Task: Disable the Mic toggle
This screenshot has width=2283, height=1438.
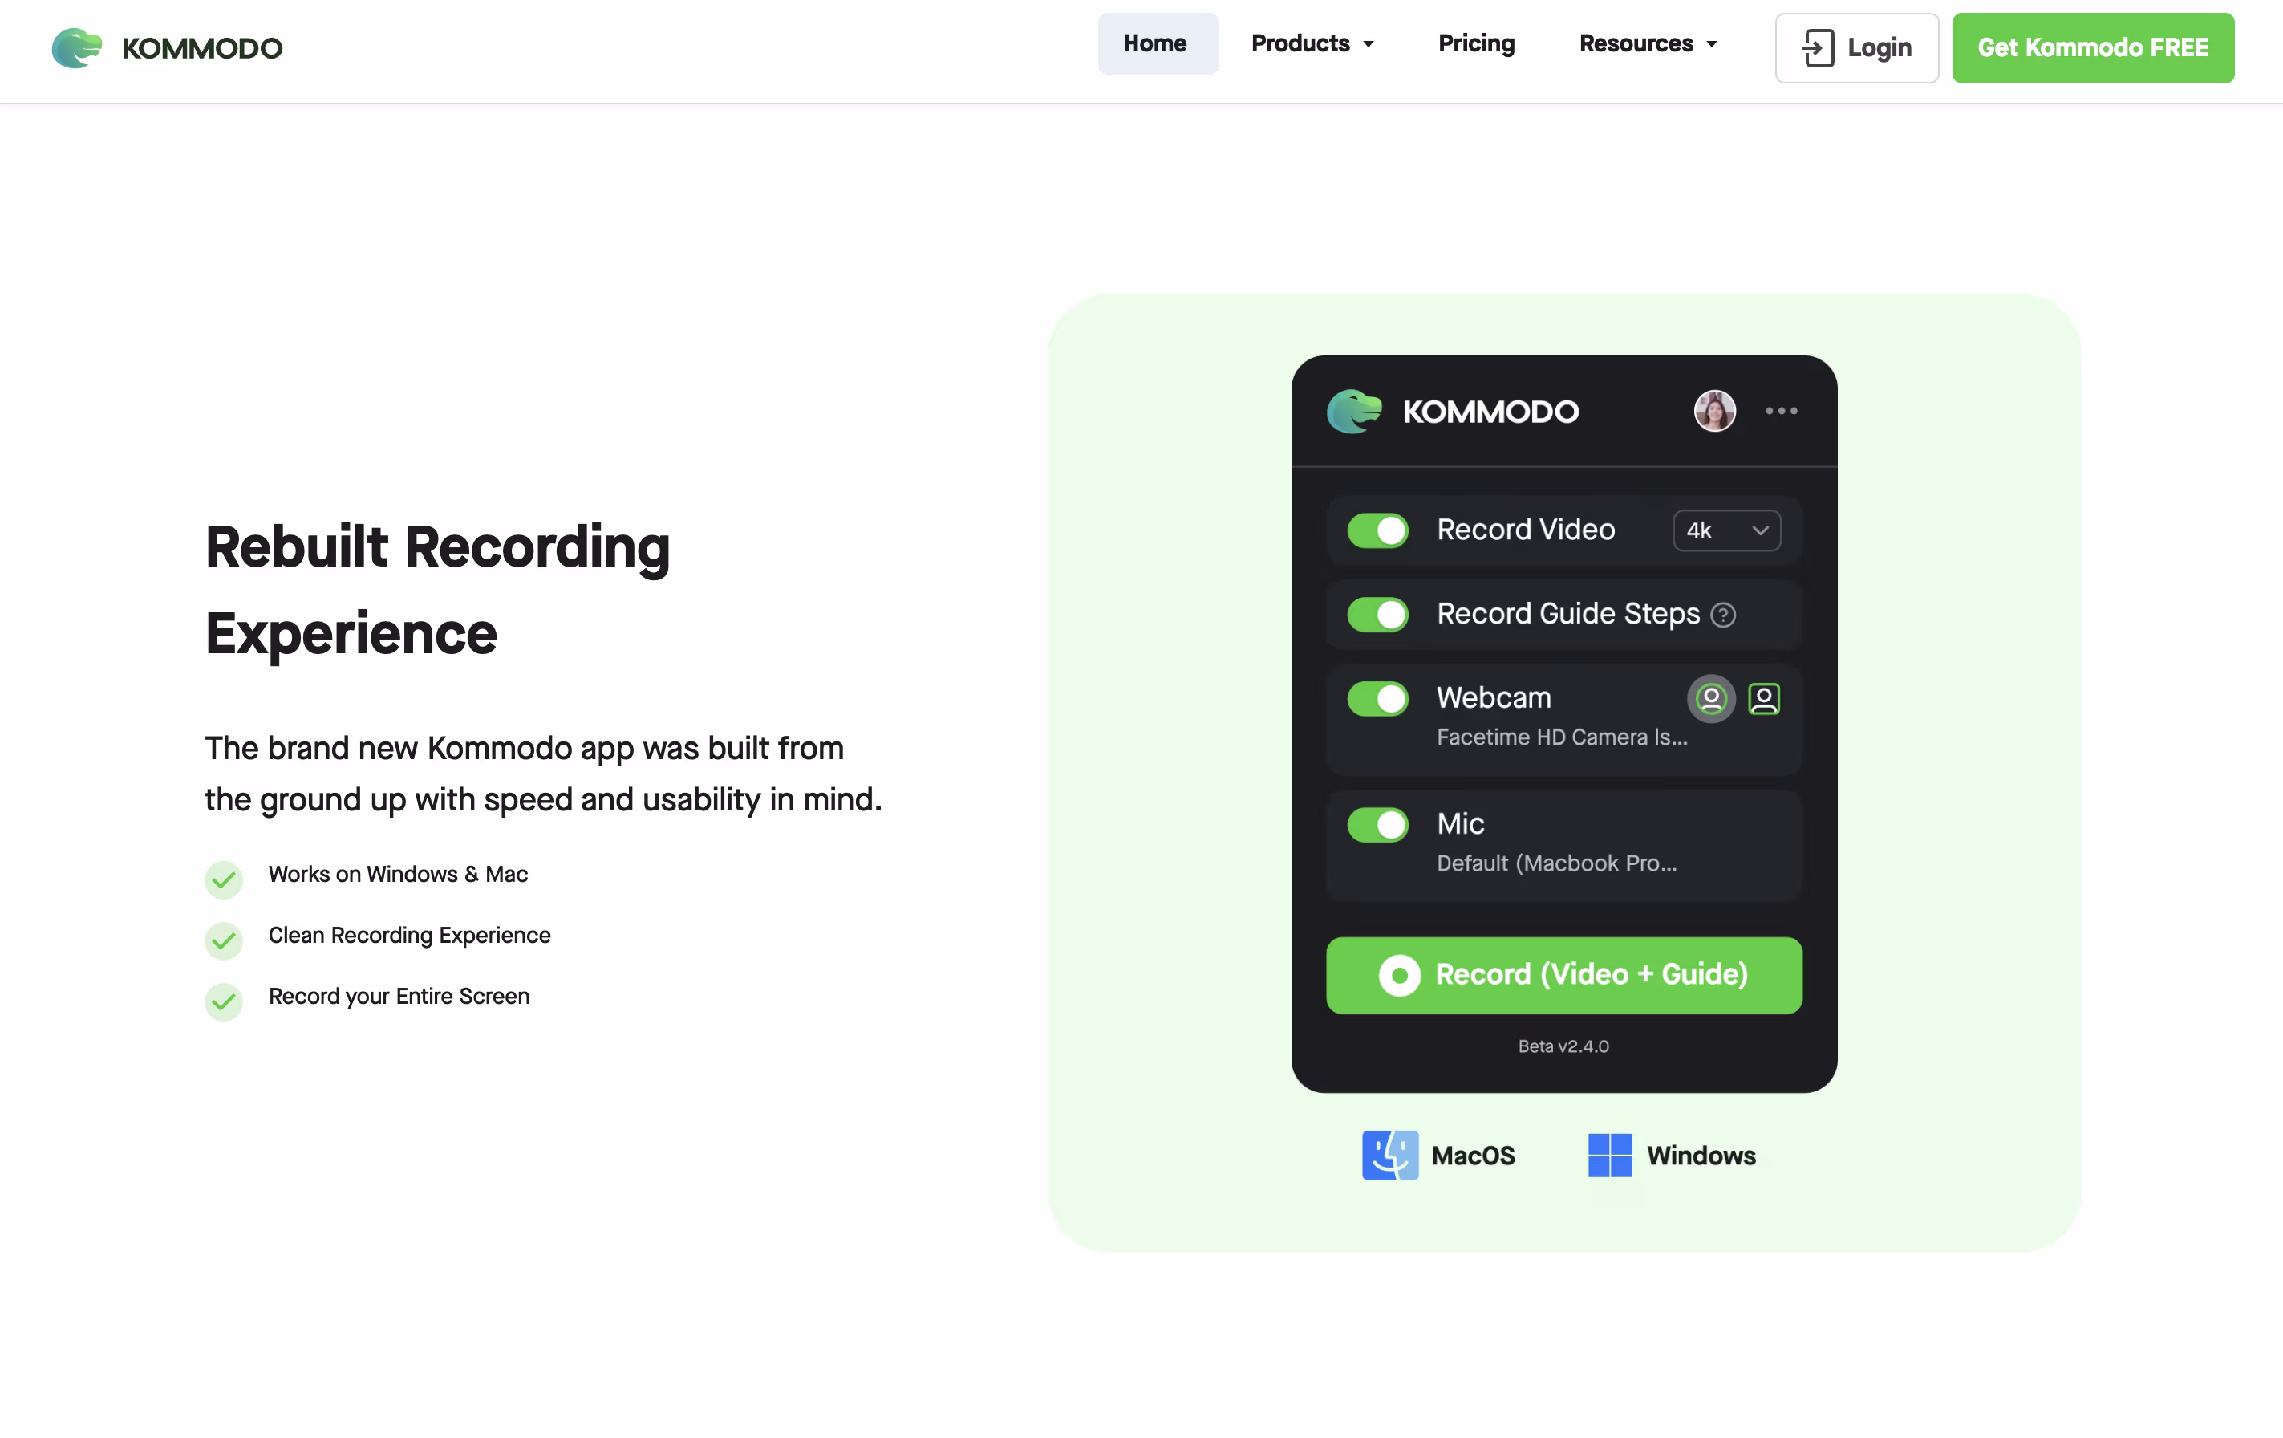Action: coord(1377,824)
